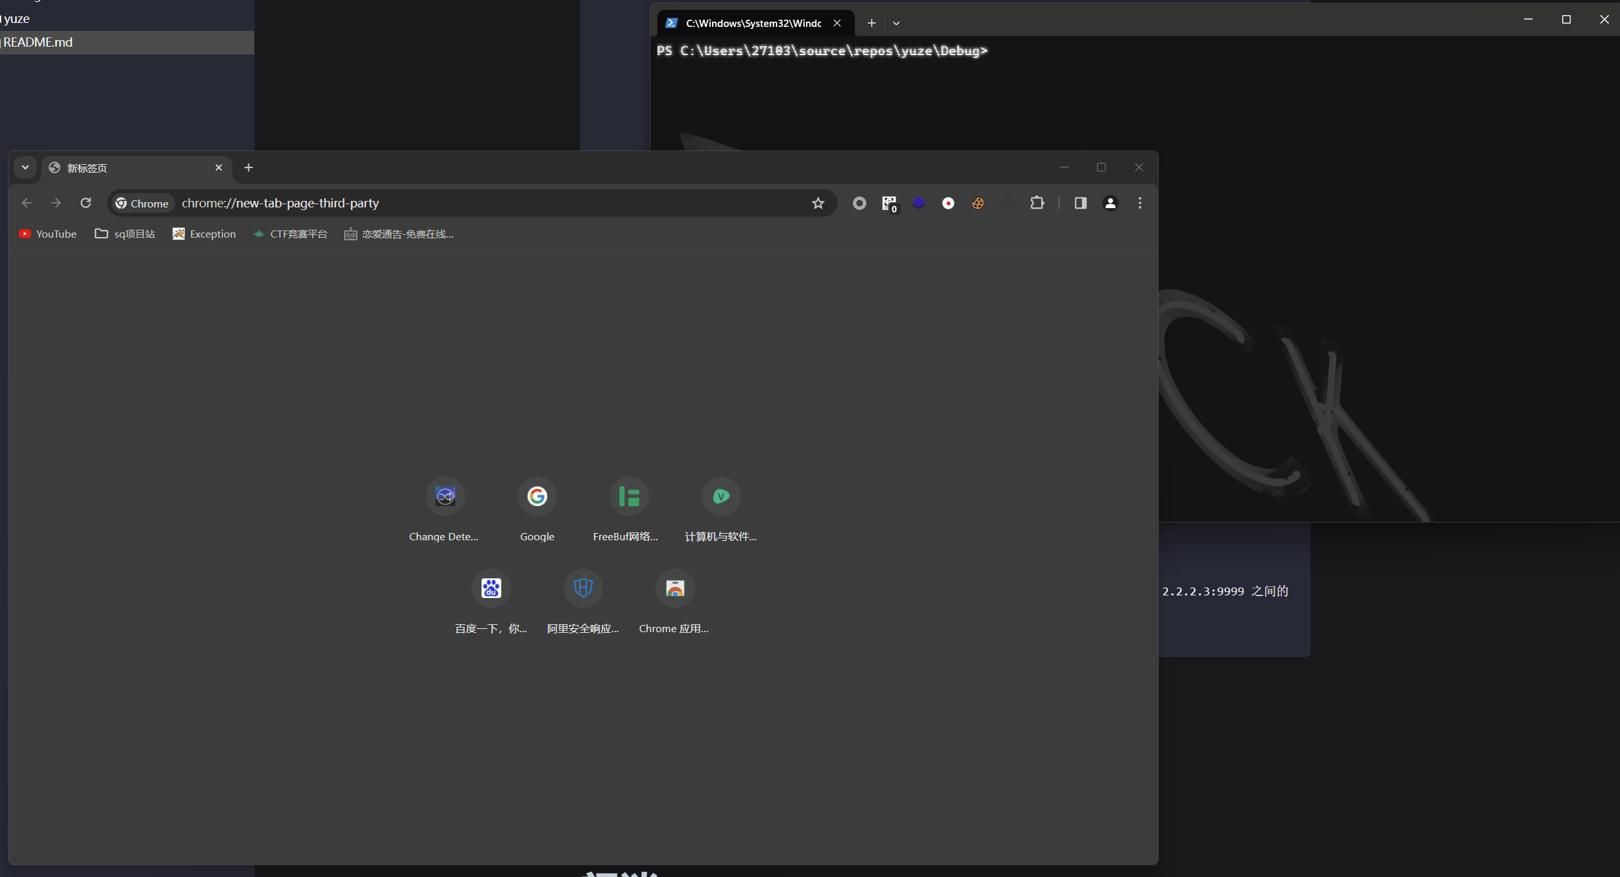Open the cookie extension icon
Viewport: 1620px width, 877px height.
click(978, 203)
